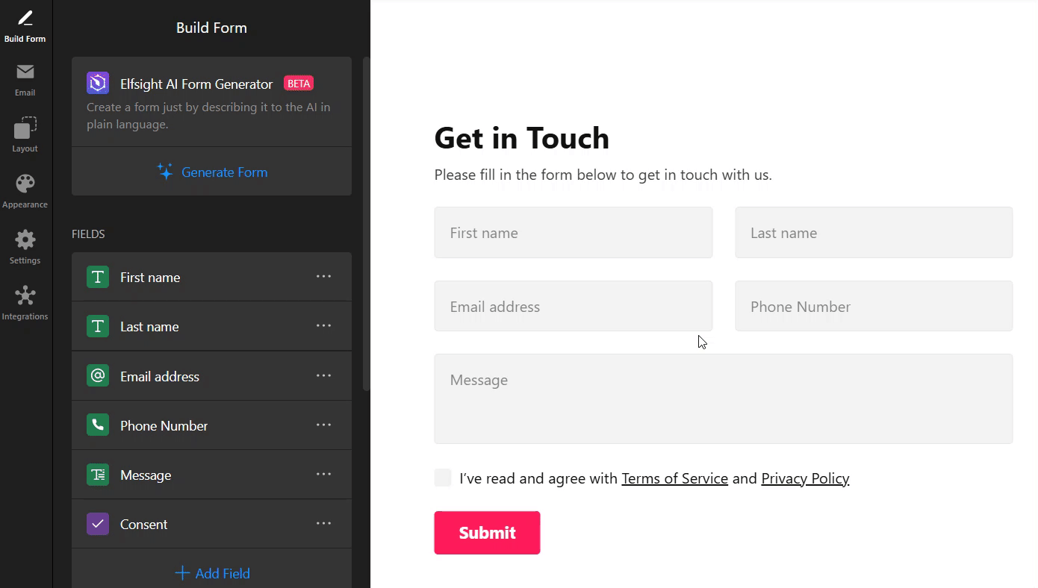Viewport: 1038px width, 588px height.
Task: Open the Integrations section
Action: click(25, 303)
